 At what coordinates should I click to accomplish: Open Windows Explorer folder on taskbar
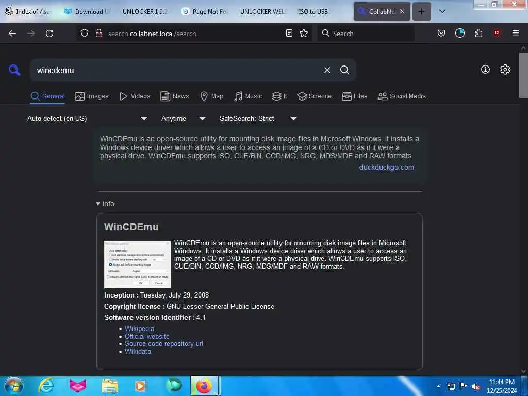(x=110, y=386)
